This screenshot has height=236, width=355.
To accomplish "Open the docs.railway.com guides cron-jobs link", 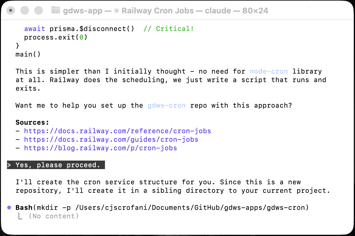I will pyautogui.click(x=111, y=140).
